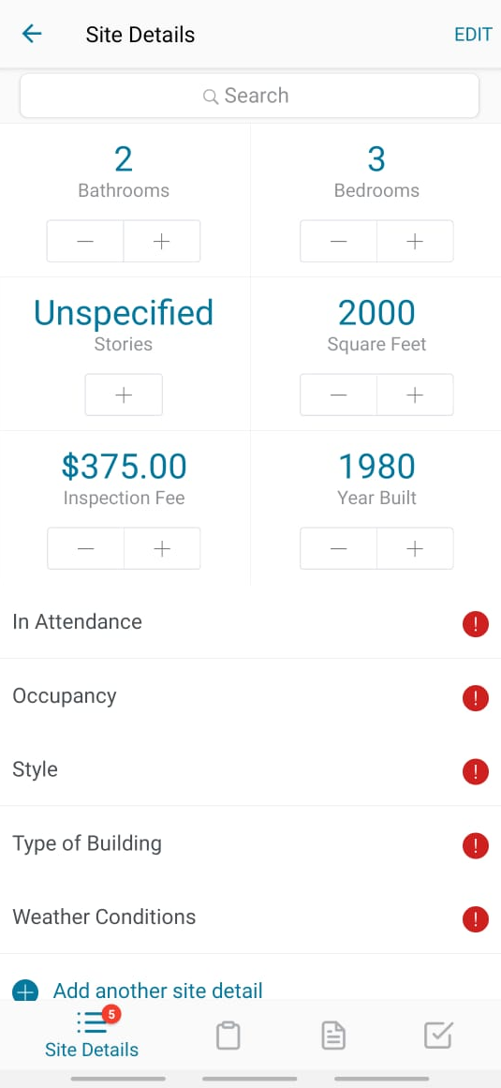Decrease the Bedrooms count

[338, 241]
